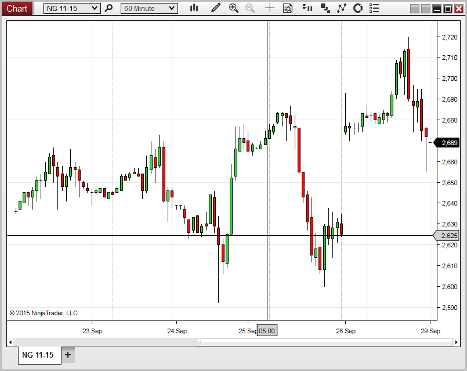This screenshot has width=467, height=371.
Task: Open the strategies circular-arrow icon
Action: click(x=358, y=8)
